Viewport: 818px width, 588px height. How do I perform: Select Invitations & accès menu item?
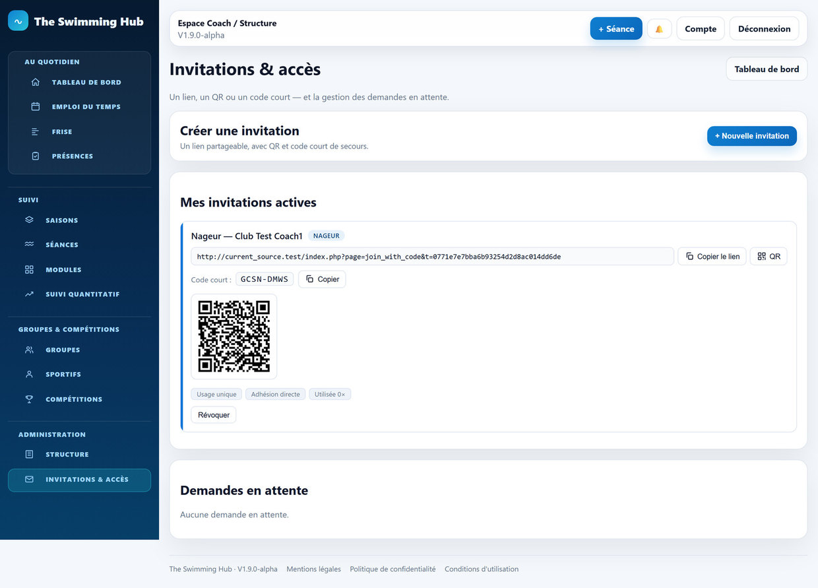coord(79,480)
